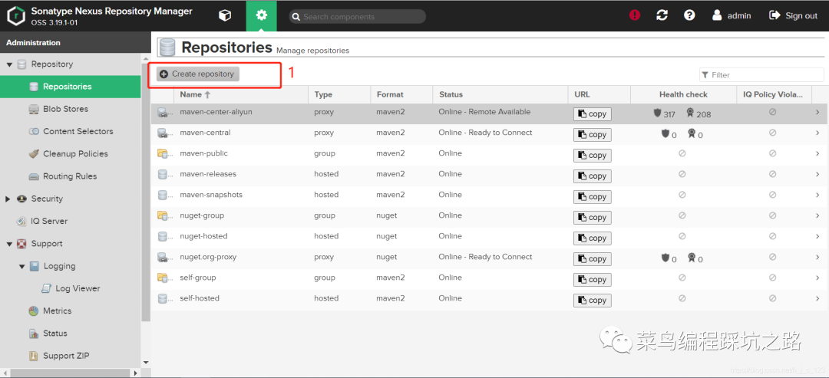
Task: Collapse the Support tree node
Action: [x=9, y=244]
